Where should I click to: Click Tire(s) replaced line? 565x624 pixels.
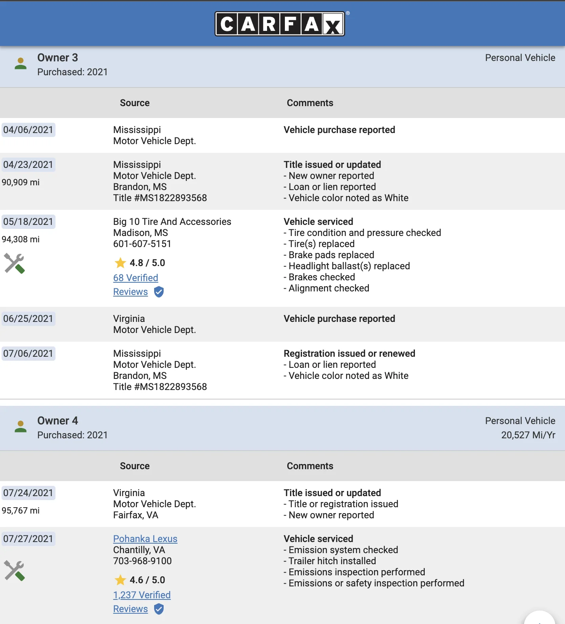[x=319, y=244]
